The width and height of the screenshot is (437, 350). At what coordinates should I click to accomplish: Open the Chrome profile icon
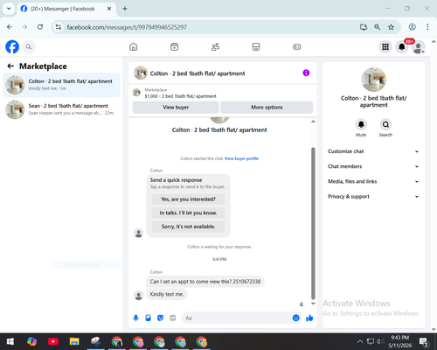pyautogui.click(x=412, y=27)
